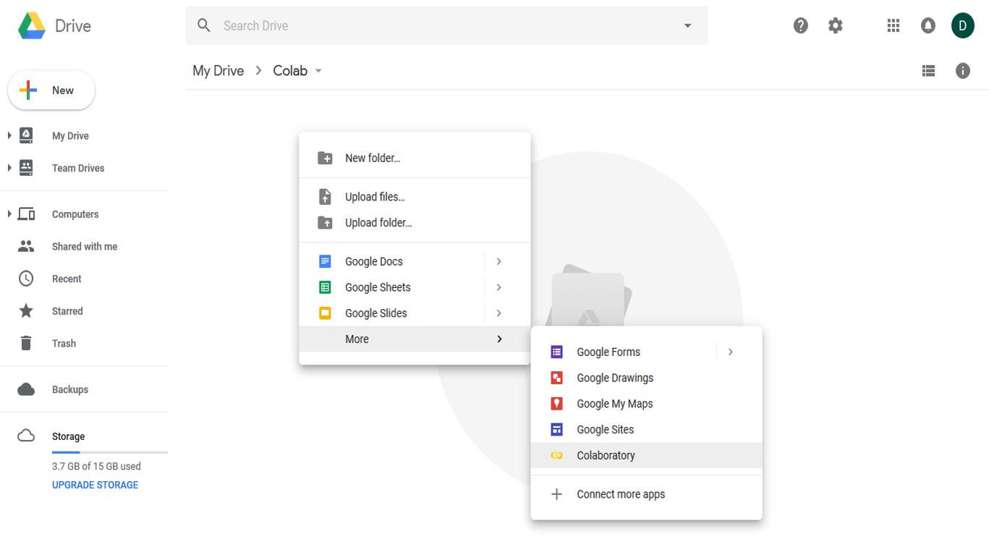Open Computers label in sidebar
989x555 pixels.
[75, 214]
